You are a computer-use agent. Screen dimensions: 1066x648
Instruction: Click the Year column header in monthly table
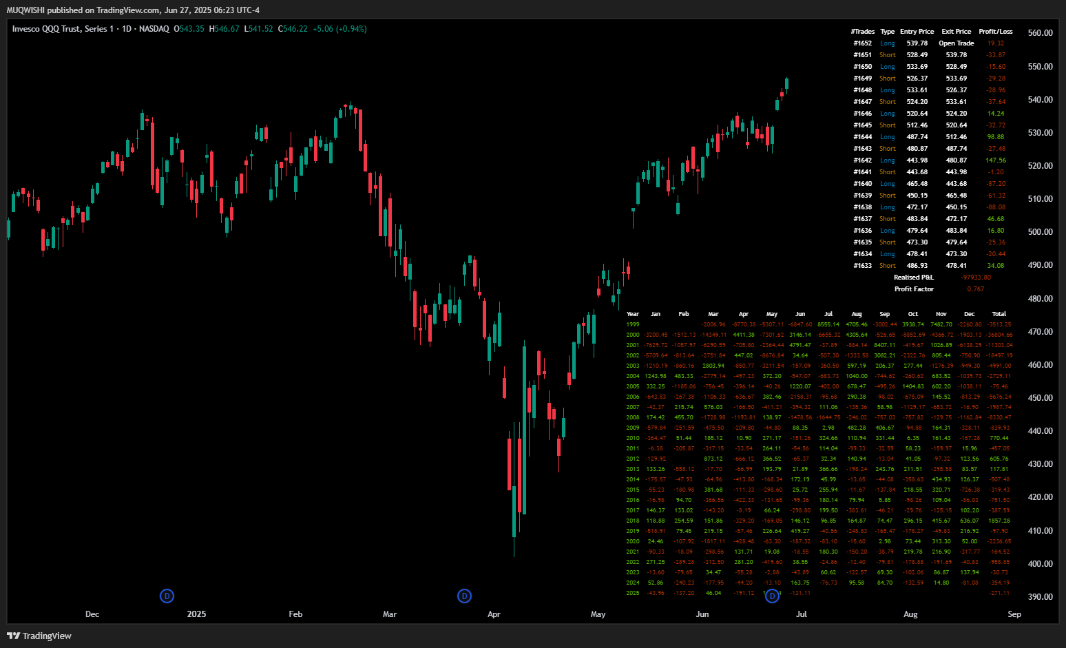coord(633,314)
